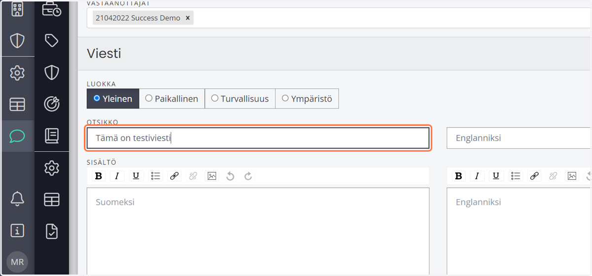Click the info icon in the left sidebar

pos(17,230)
